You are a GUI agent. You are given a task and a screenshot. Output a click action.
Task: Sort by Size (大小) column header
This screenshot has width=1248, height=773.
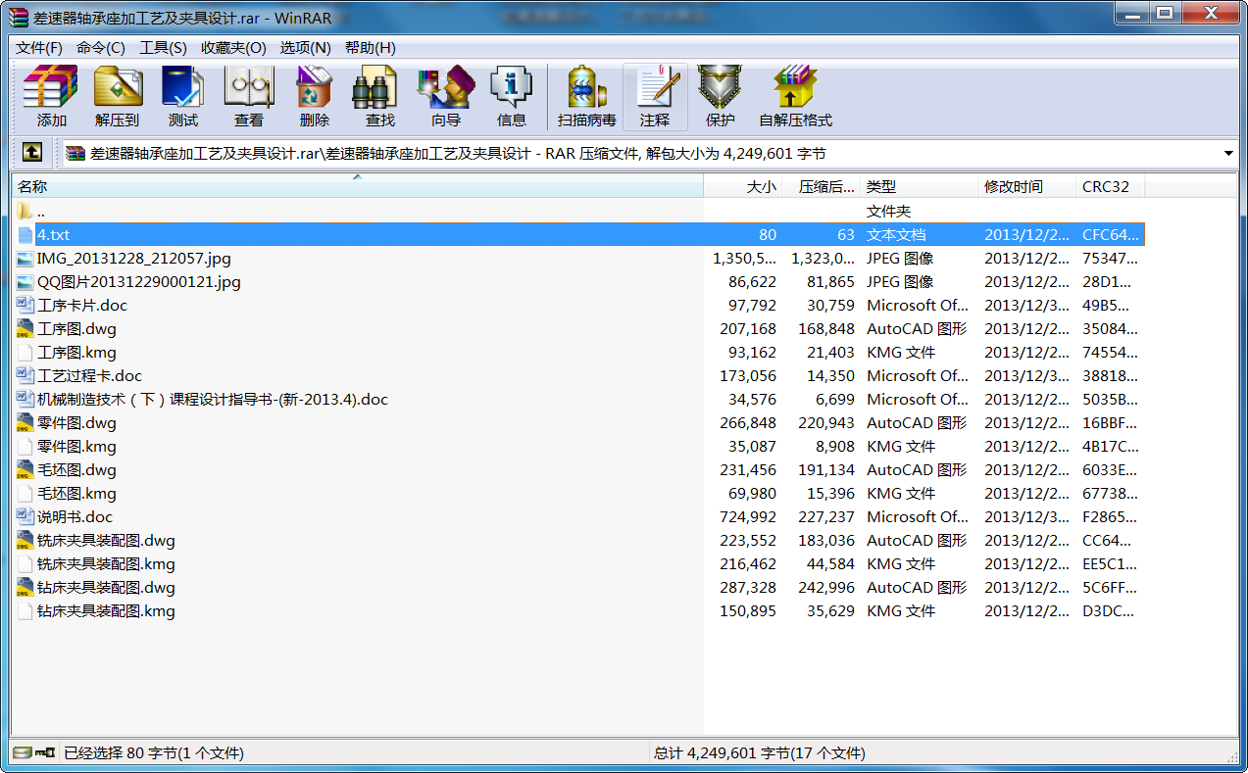tap(743, 186)
